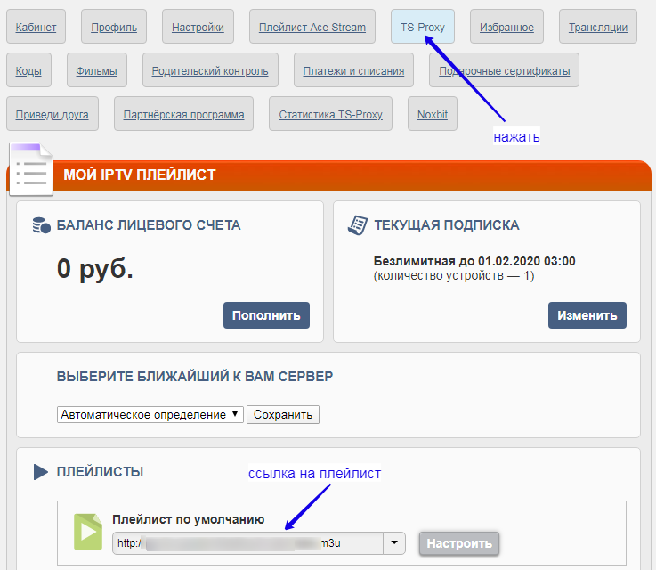Click the subscription document icon
656x570 pixels.
(358, 225)
